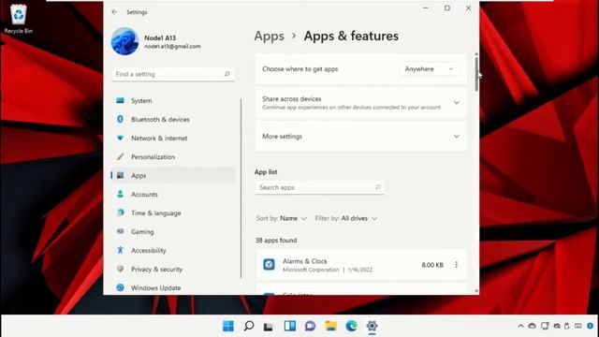This screenshot has width=599, height=337.
Task: Click the magnifier icon in Find a setting
Action: pyautogui.click(x=226, y=74)
